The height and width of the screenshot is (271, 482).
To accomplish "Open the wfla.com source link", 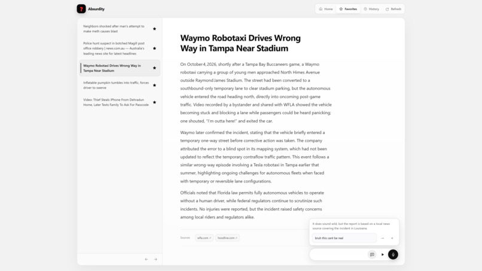I will (x=204, y=237).
